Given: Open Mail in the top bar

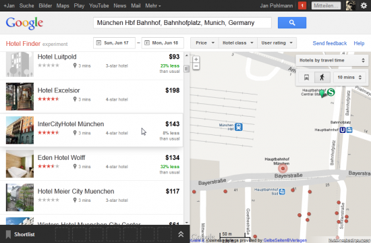Looking at the screenshot, I should pyautogui.click(x=136, y=5).
